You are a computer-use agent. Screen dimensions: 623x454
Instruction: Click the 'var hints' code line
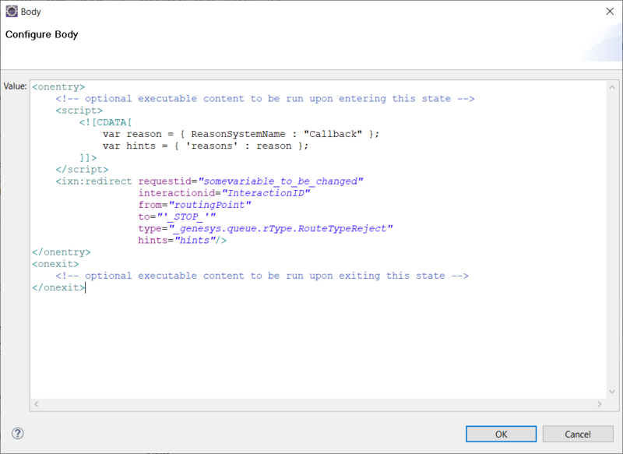(206, 146)
